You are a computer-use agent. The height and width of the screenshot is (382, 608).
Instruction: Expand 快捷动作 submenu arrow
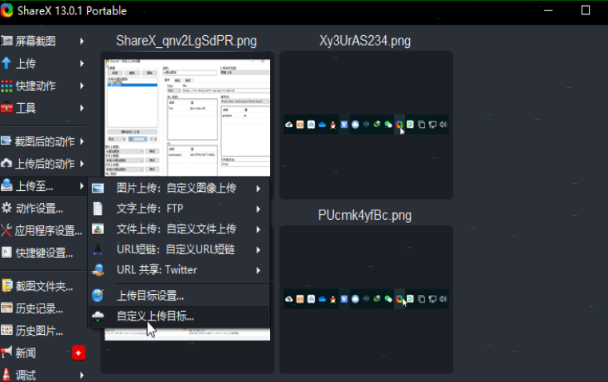[81, 86]
